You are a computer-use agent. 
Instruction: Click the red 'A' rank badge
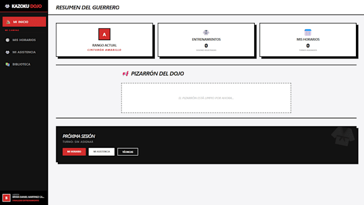[104, 34]
